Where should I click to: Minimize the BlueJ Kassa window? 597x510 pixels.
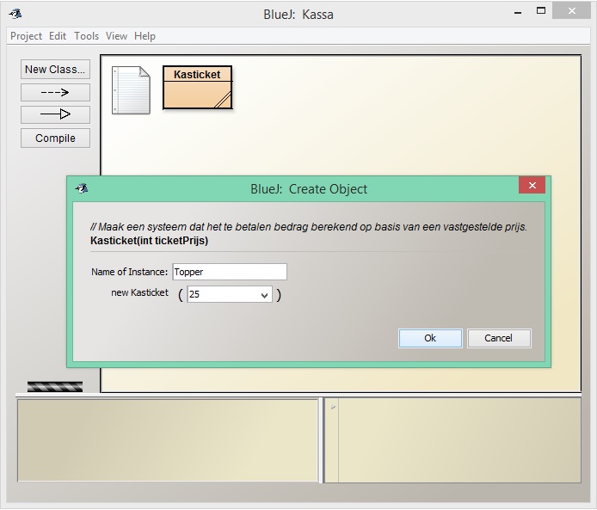coord(518,13)
